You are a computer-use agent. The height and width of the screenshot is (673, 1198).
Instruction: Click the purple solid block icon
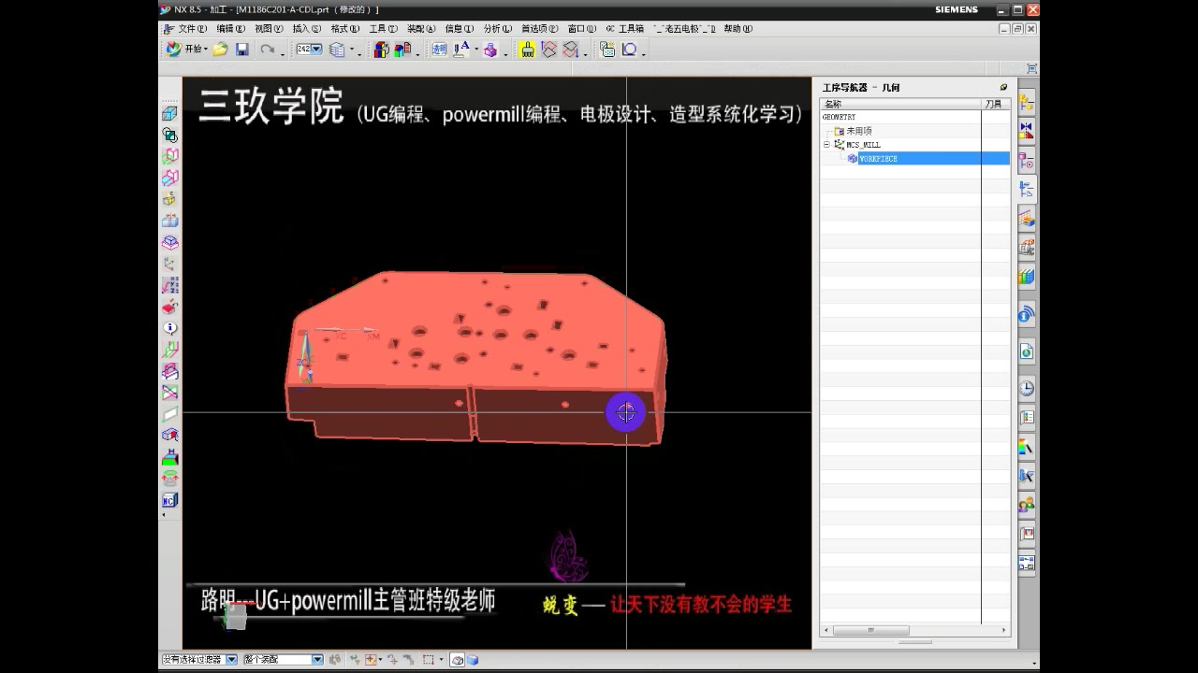(490, 50)
